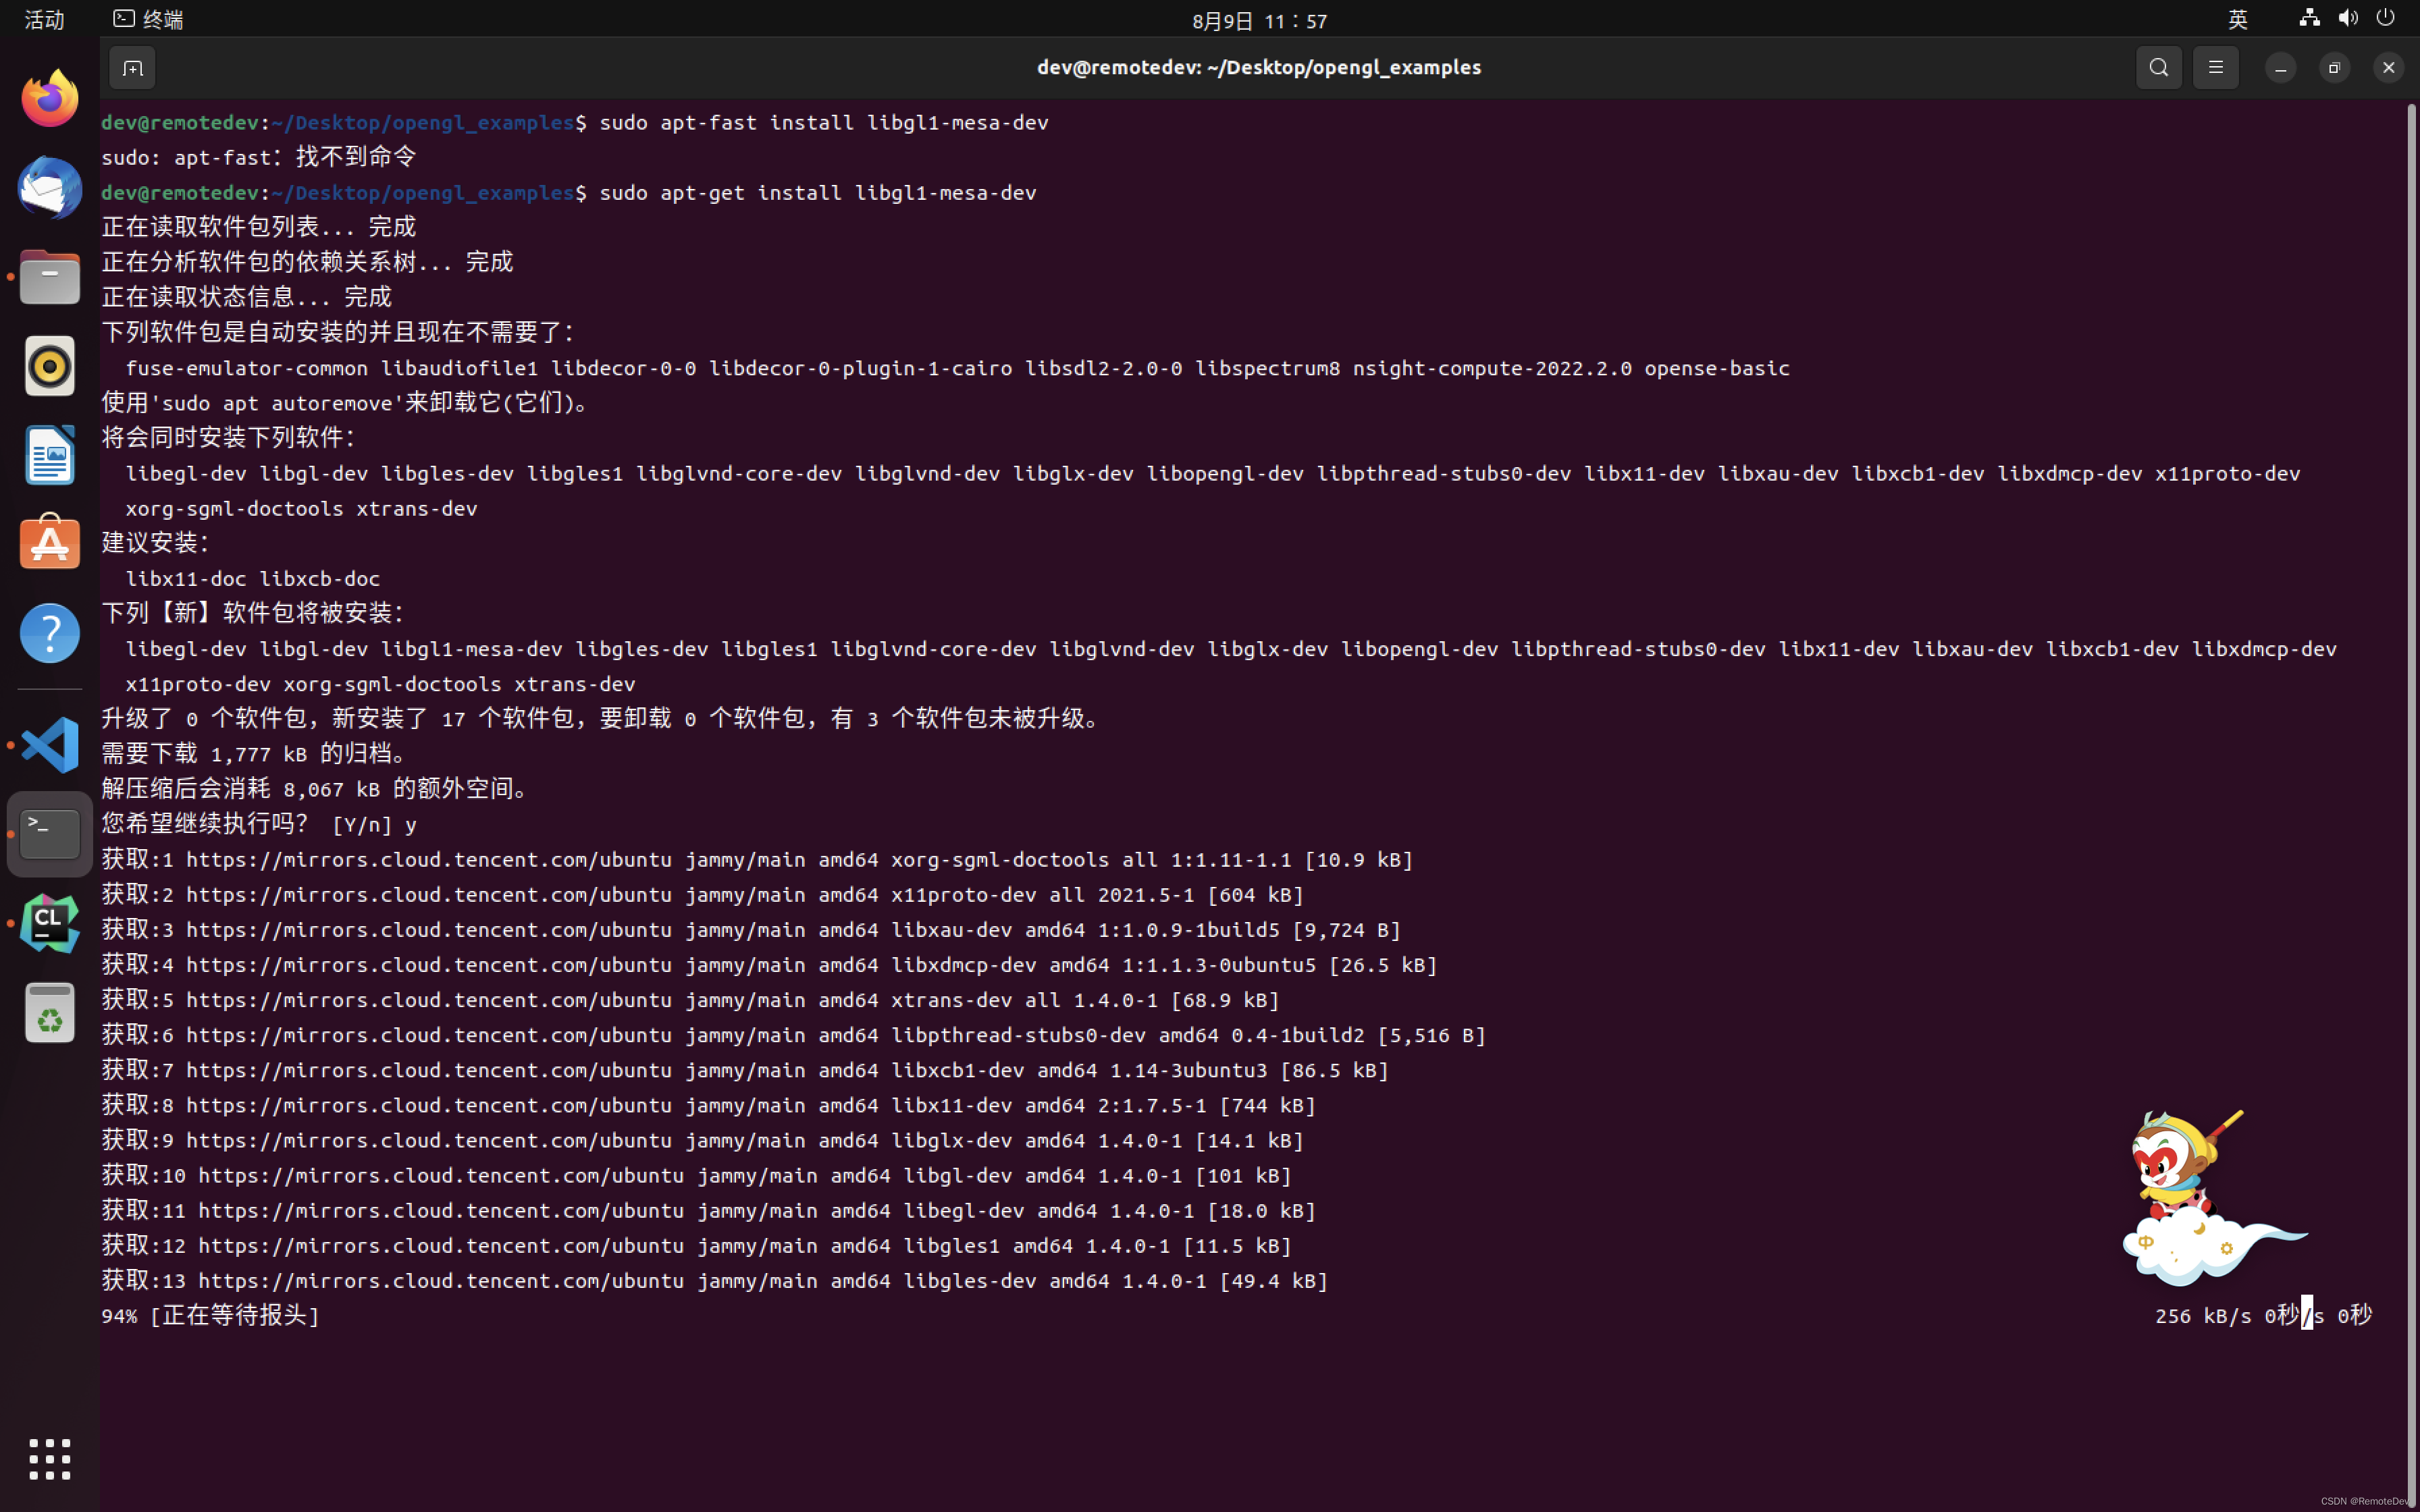Click the libgles-dev 49.4 kB line

[x=715, y=1281]
